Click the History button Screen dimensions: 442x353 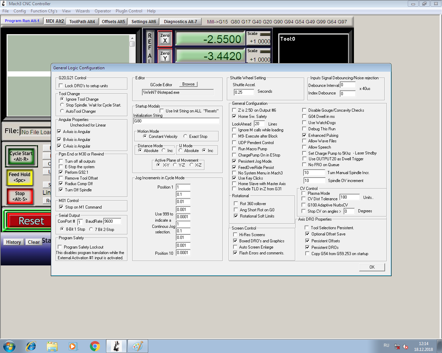13,242
